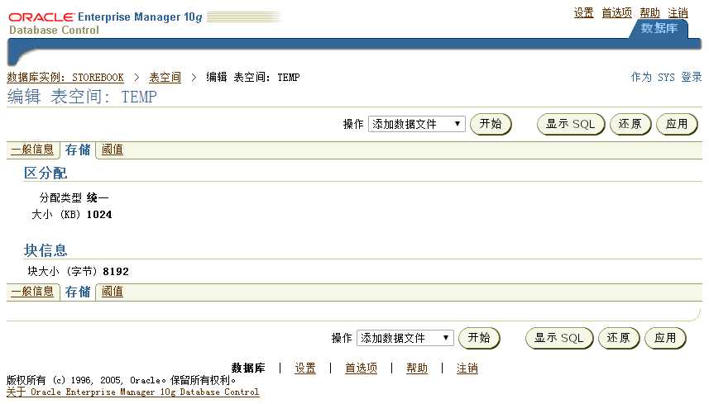Switch to top 阈值 tab
709x404 pixels.
[x=113, y=150]
